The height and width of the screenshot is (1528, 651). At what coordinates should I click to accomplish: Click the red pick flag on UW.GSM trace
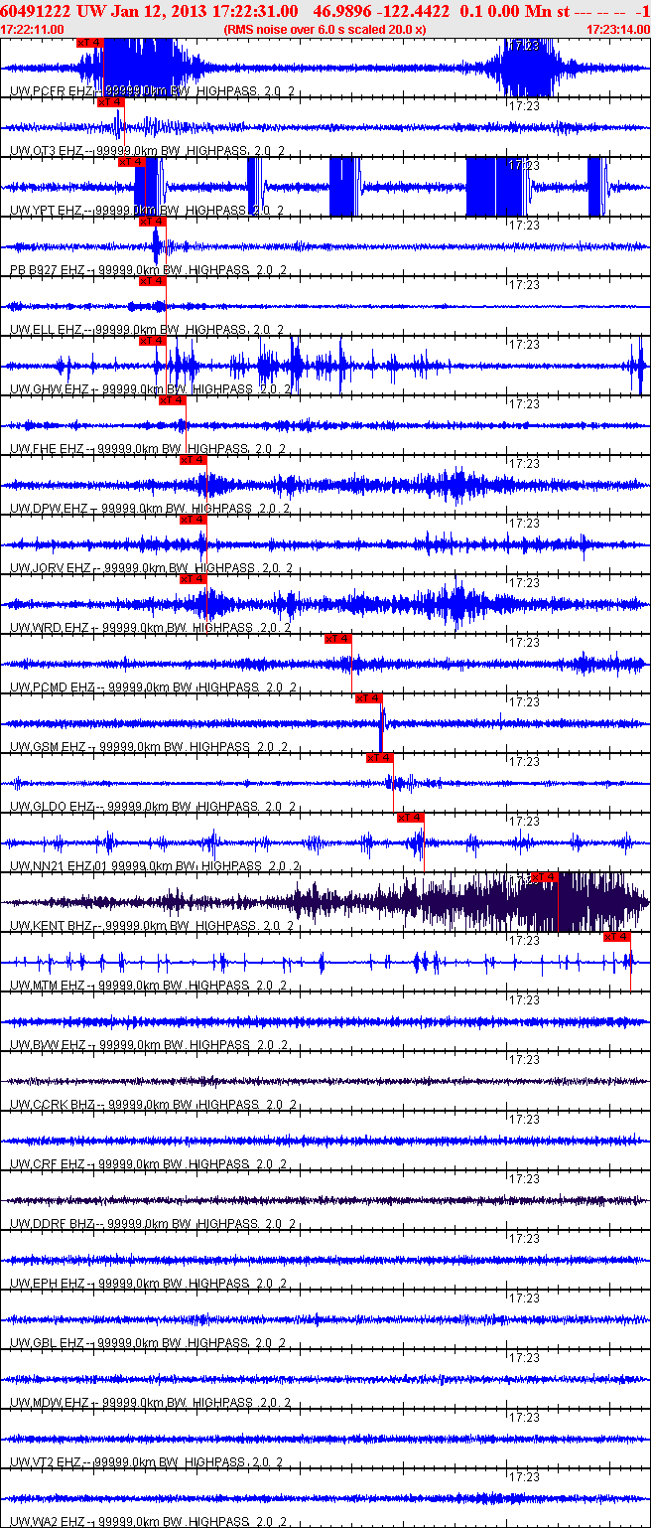368,698
